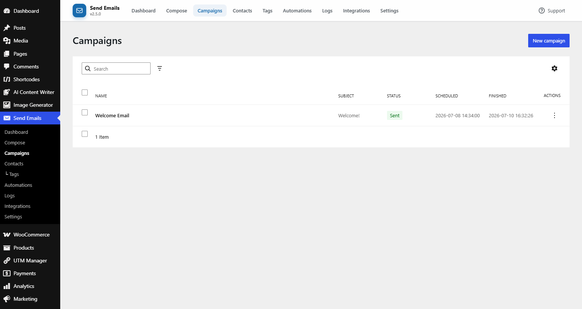The height and width of the screenshot is (309, 582).
Task: Click the finished date 2026-07-10 16:32:26
Action: coord(511,115)
